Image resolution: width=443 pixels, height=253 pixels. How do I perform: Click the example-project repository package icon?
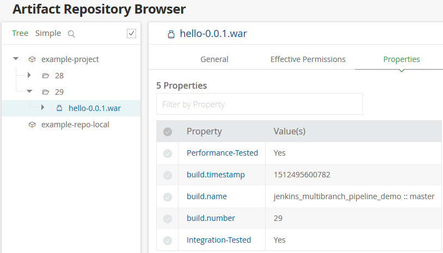point(32,59)
